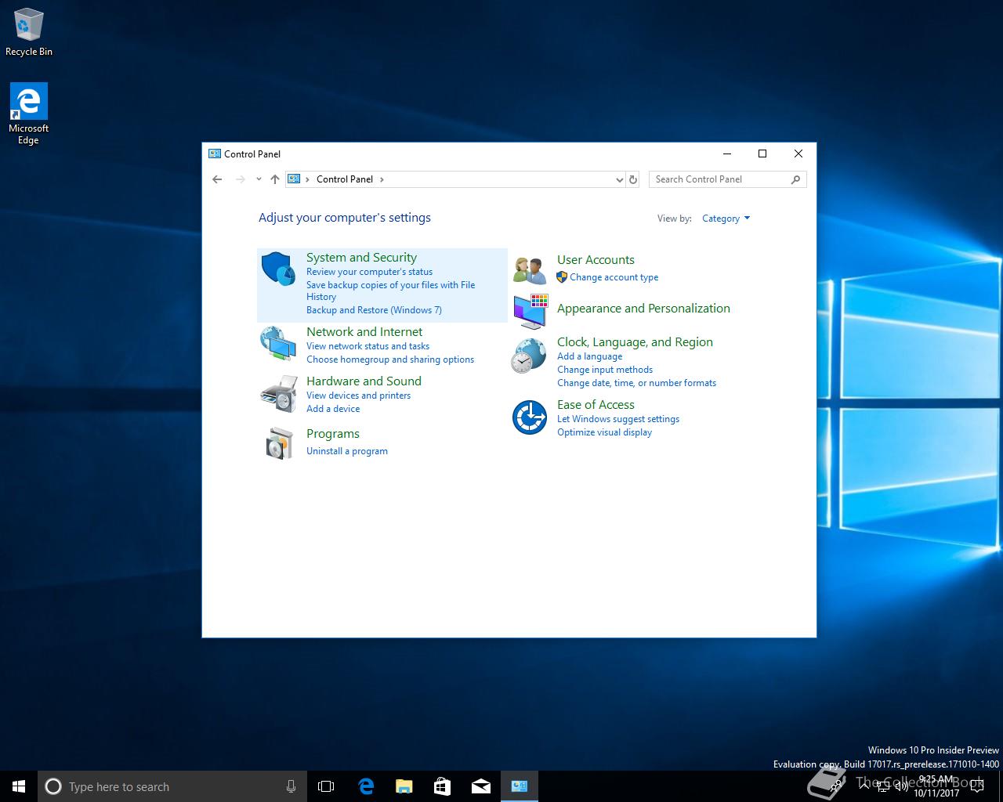
Task: Click the Add a device link
Action: point(333,409)
